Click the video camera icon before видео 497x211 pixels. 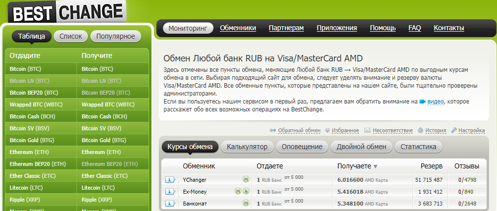[x=423, y=102]
